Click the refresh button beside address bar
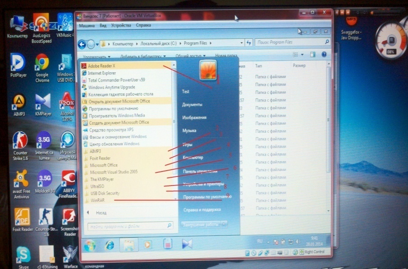Screen dimensions: 408x269 click(x=249, y=42)
